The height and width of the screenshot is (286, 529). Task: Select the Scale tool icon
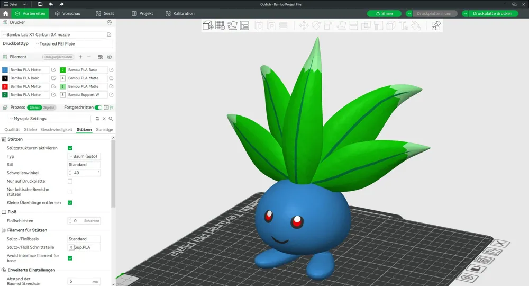[x=329, y=25]
